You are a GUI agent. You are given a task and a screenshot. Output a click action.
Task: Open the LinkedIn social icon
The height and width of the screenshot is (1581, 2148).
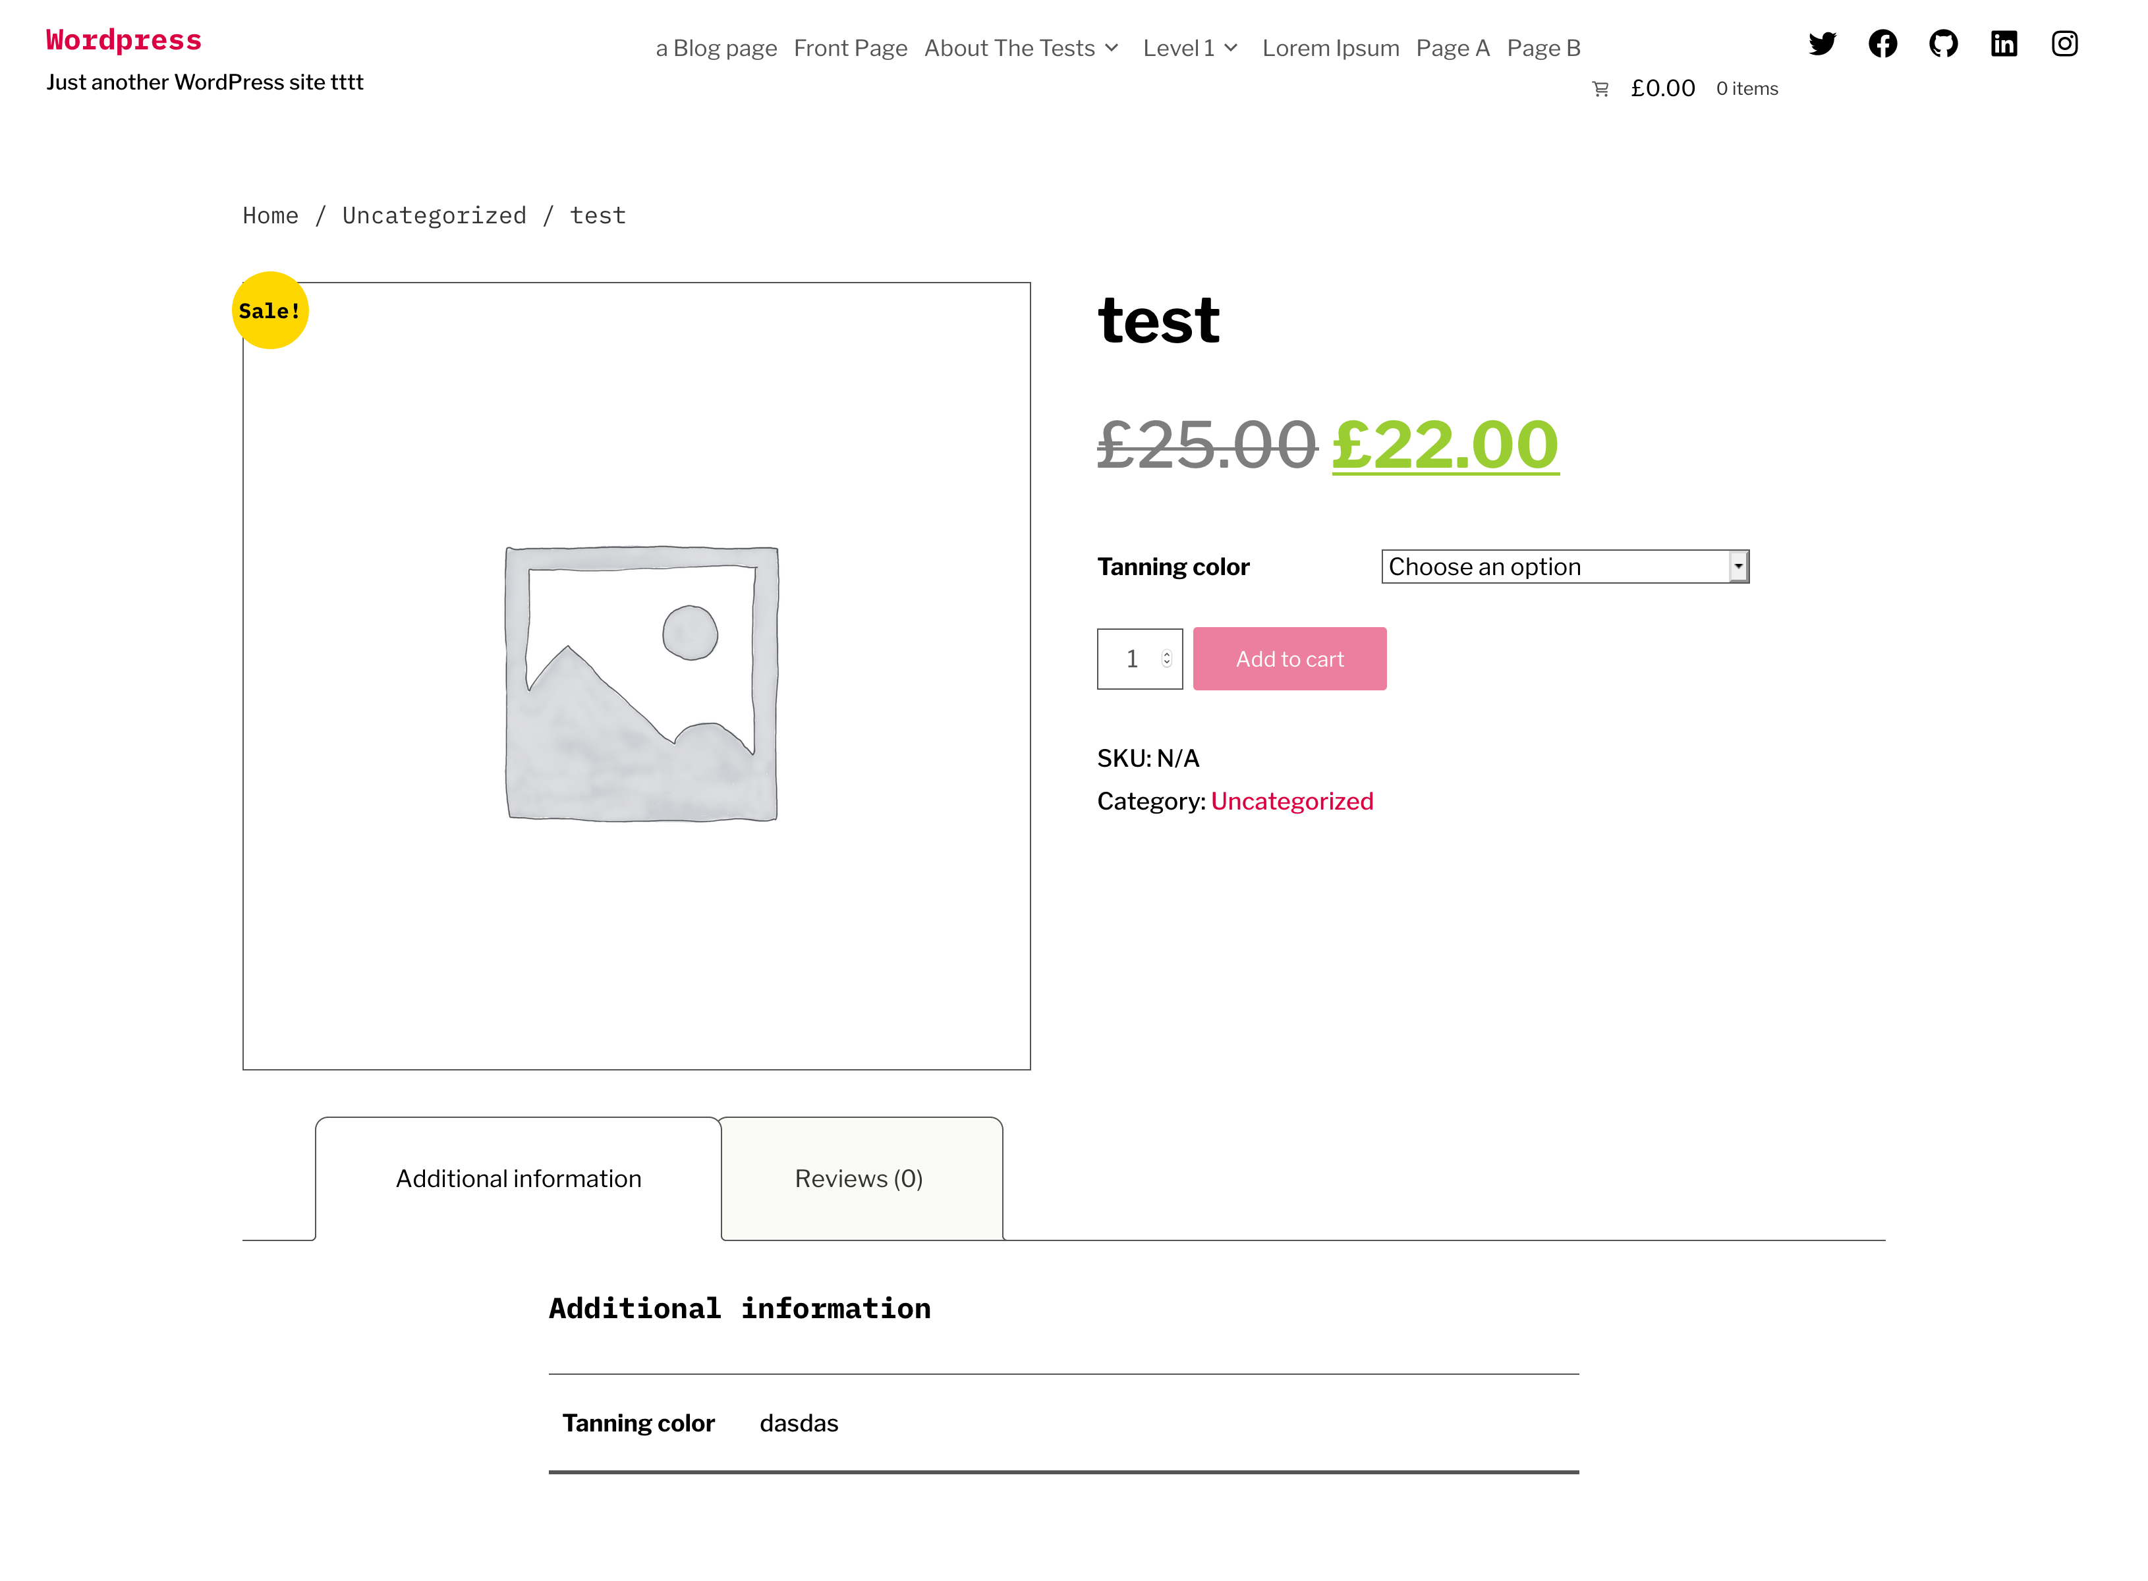[2004, 44]
